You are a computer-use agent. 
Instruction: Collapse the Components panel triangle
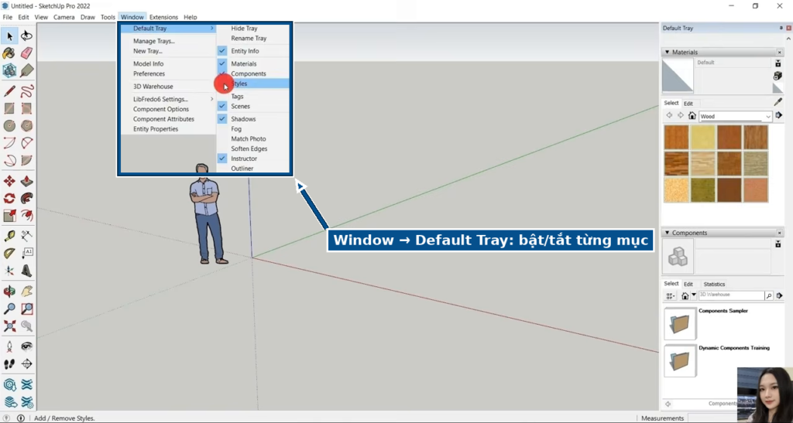click(x=667, y=233)
